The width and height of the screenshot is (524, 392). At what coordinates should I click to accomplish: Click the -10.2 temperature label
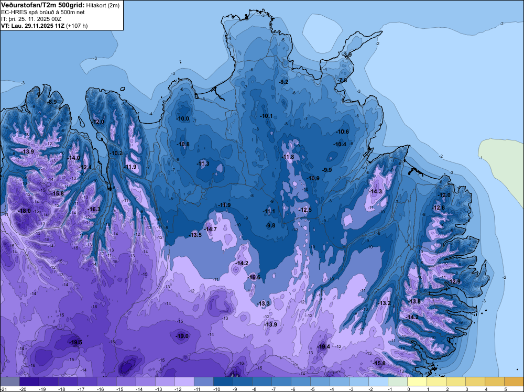click(116, 154)
